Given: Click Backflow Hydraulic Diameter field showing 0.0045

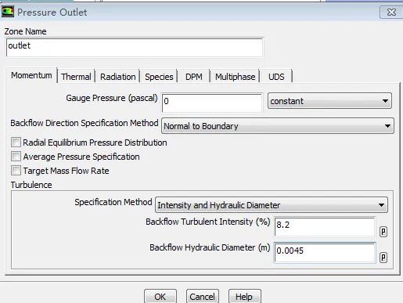Looking at the screenshot, I should 325,253.
